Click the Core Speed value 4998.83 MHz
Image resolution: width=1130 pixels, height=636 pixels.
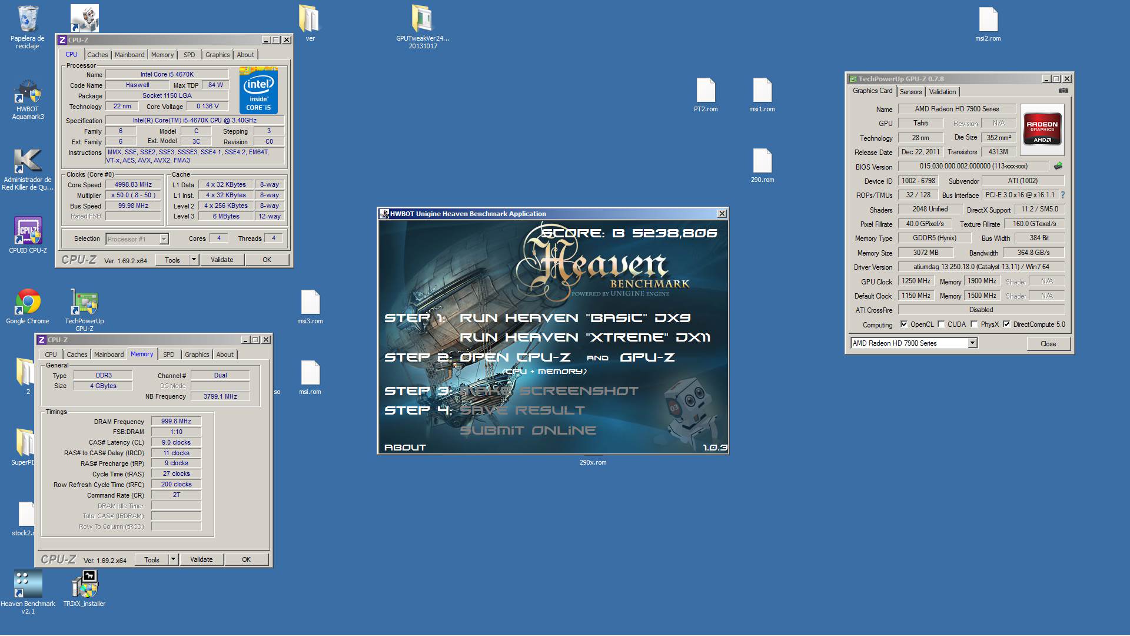pyautogui.click(x=133, y=185)
